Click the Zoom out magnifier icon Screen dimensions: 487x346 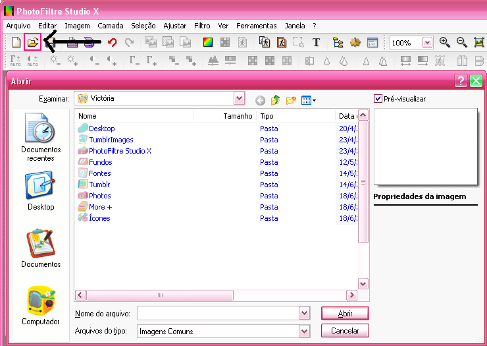coord(461,42)
